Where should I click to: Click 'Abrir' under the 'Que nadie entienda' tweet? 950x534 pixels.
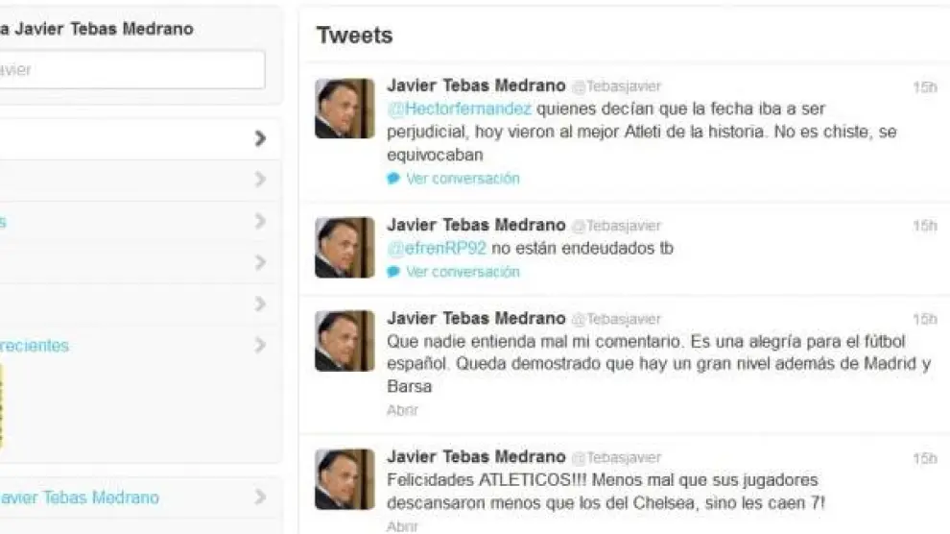(x=403, y=410)
